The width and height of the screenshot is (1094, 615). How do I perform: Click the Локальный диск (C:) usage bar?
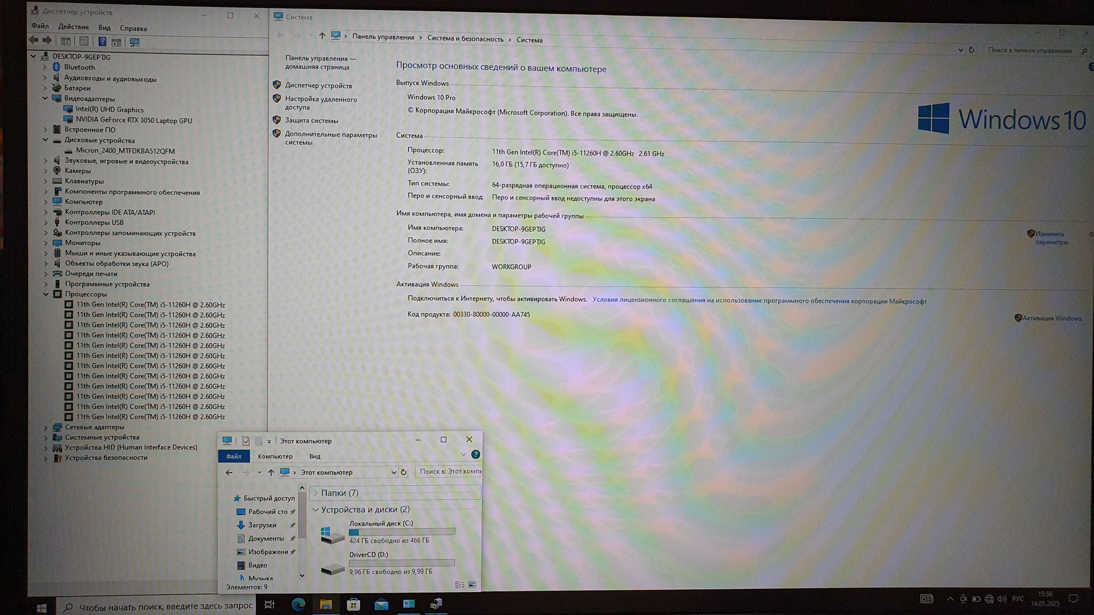[x=402, y=532]
